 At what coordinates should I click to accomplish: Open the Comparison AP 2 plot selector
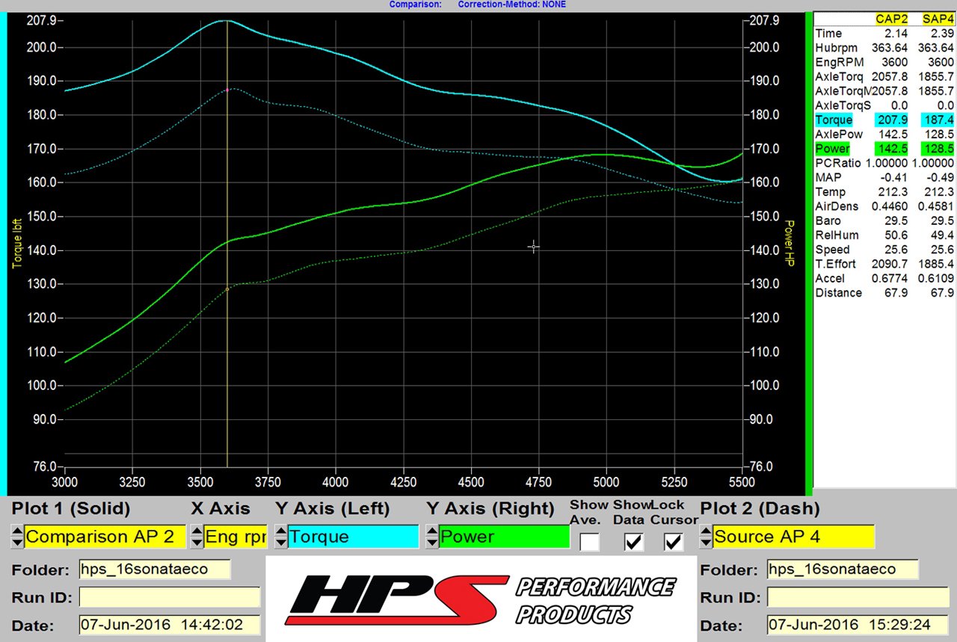(x=104, y=537)
